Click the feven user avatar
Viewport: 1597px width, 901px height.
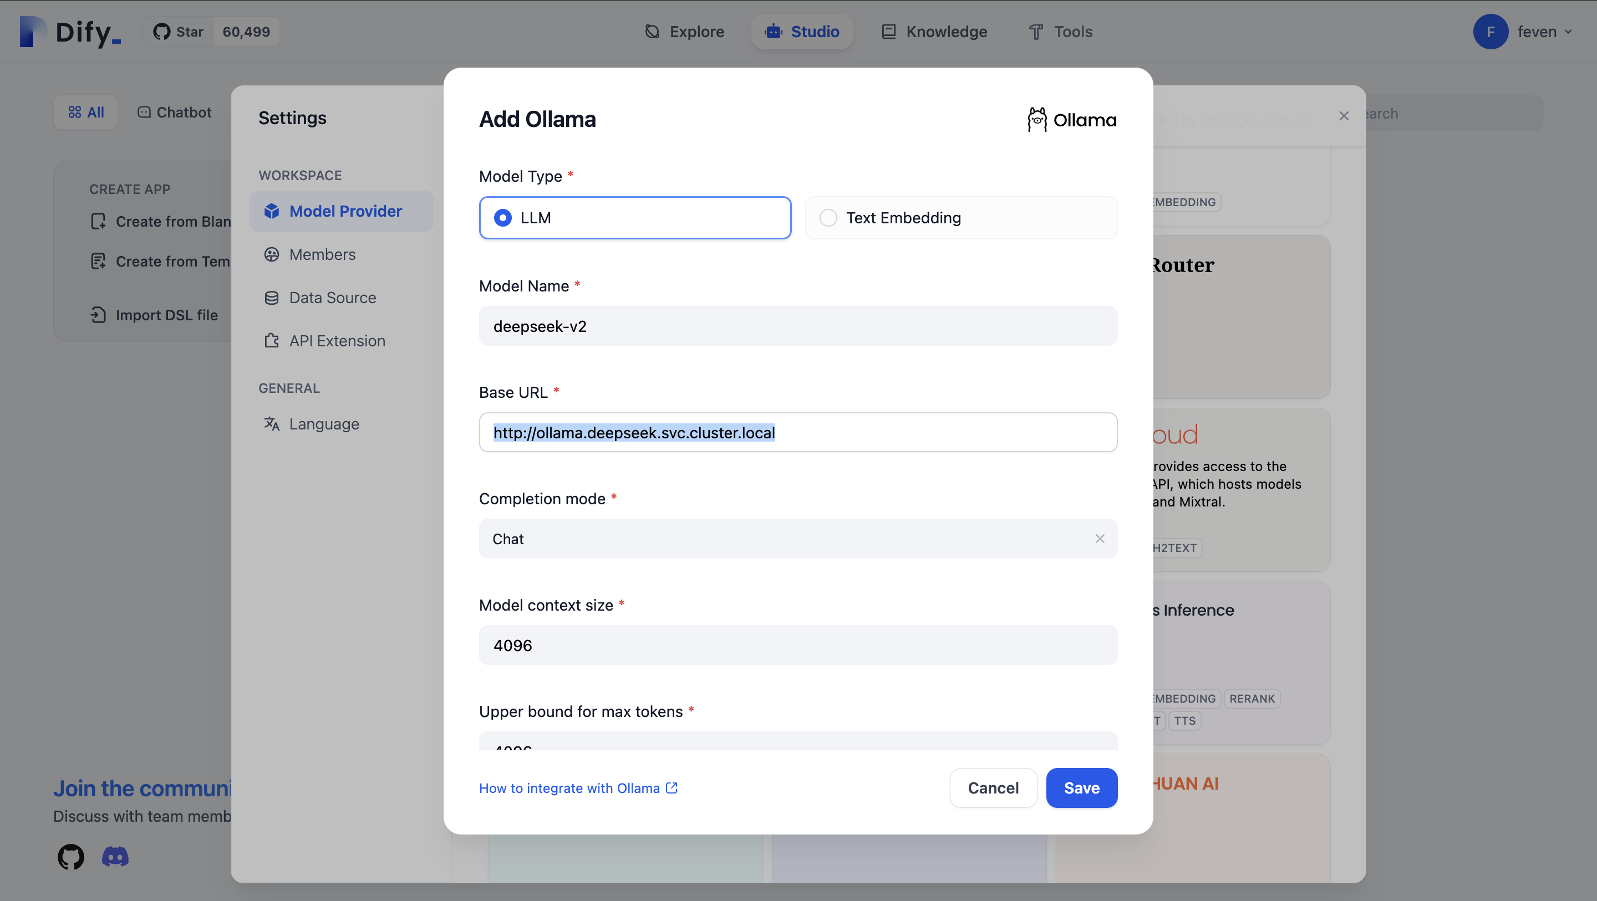pyautogui.click(x=1491, y=32)
